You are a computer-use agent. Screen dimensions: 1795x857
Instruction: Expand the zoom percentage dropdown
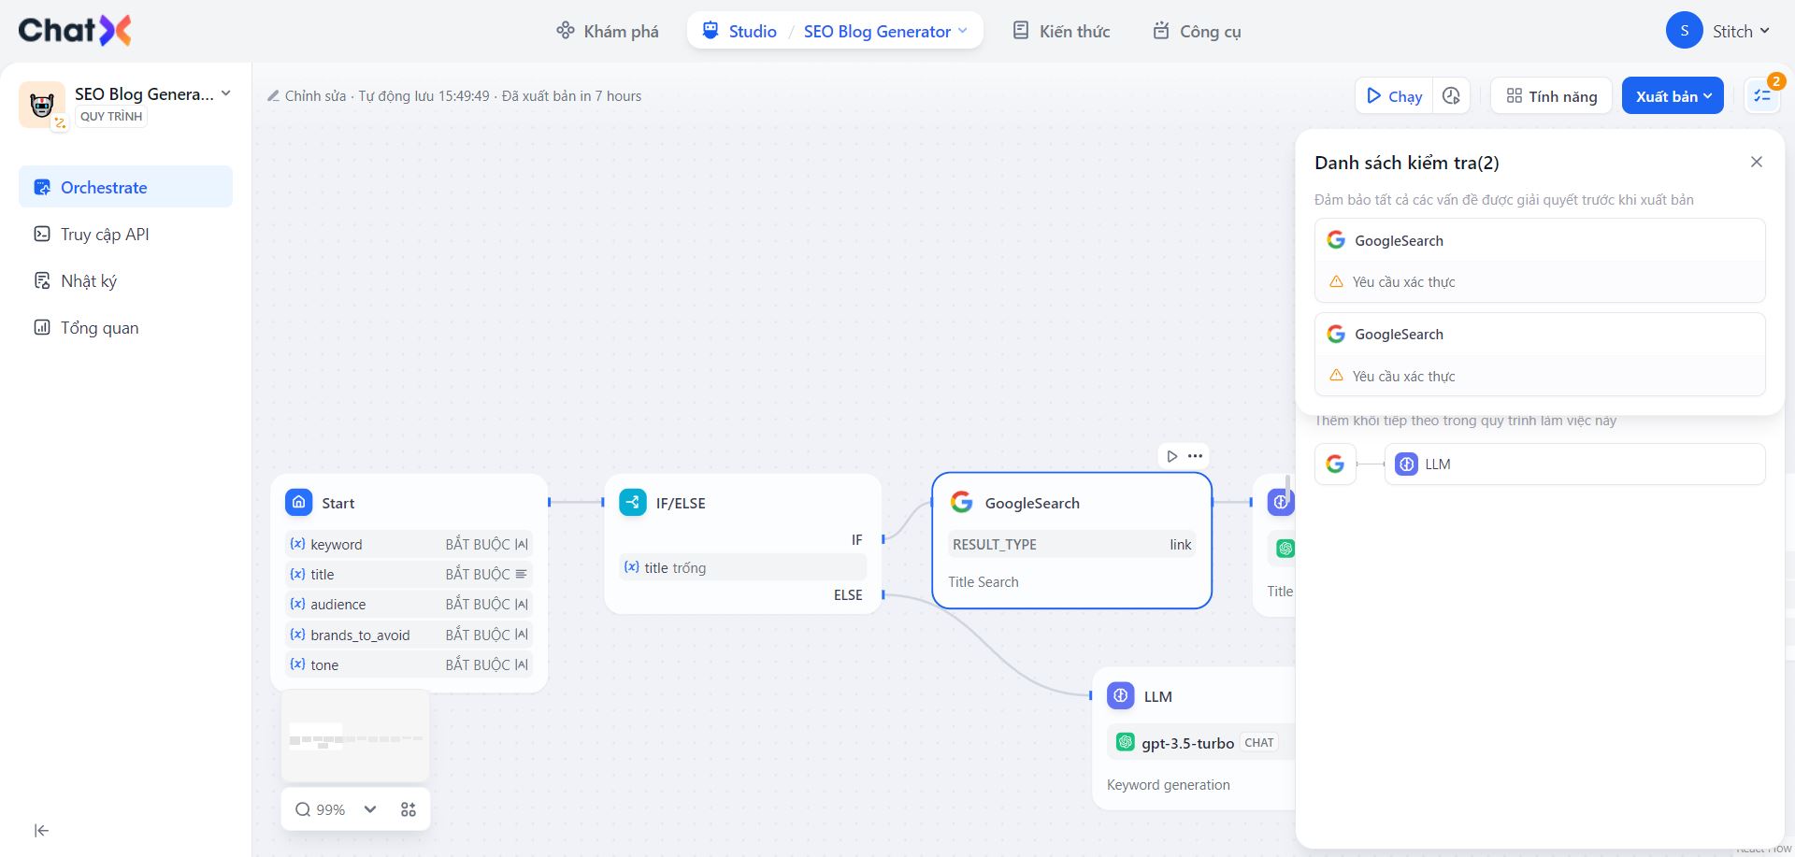tap(370, 809)
